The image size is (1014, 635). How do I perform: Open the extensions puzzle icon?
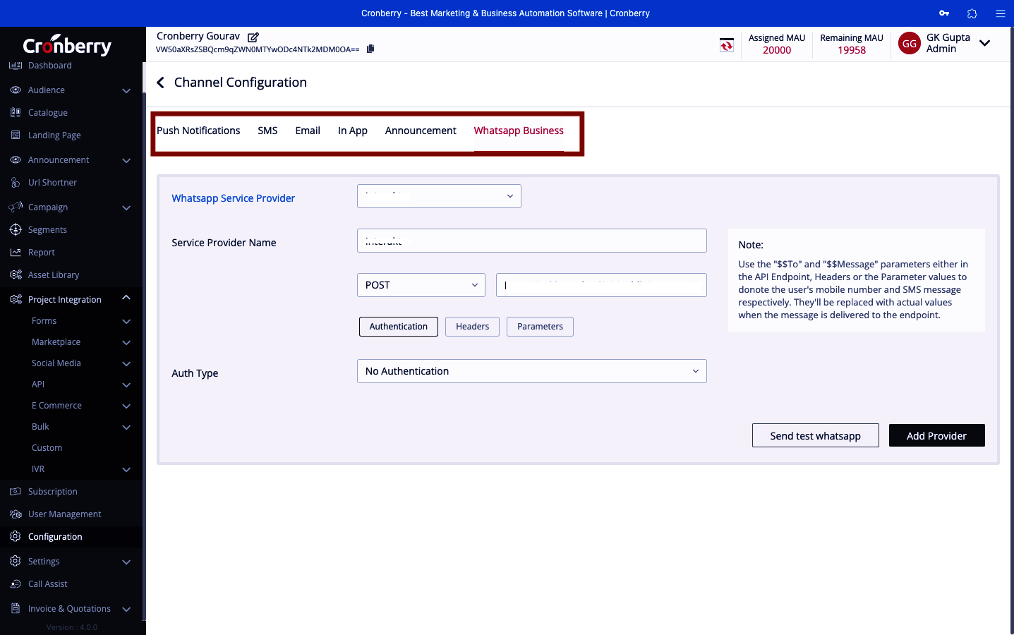[x=972, y=13]
